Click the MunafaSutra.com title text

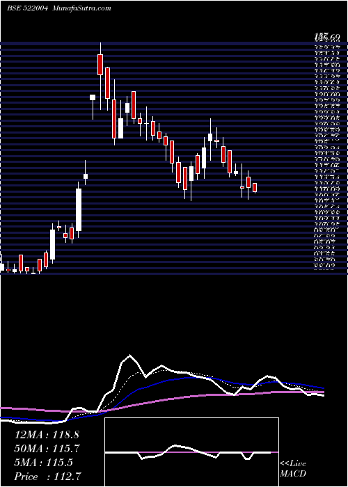[x=82, y=8]
